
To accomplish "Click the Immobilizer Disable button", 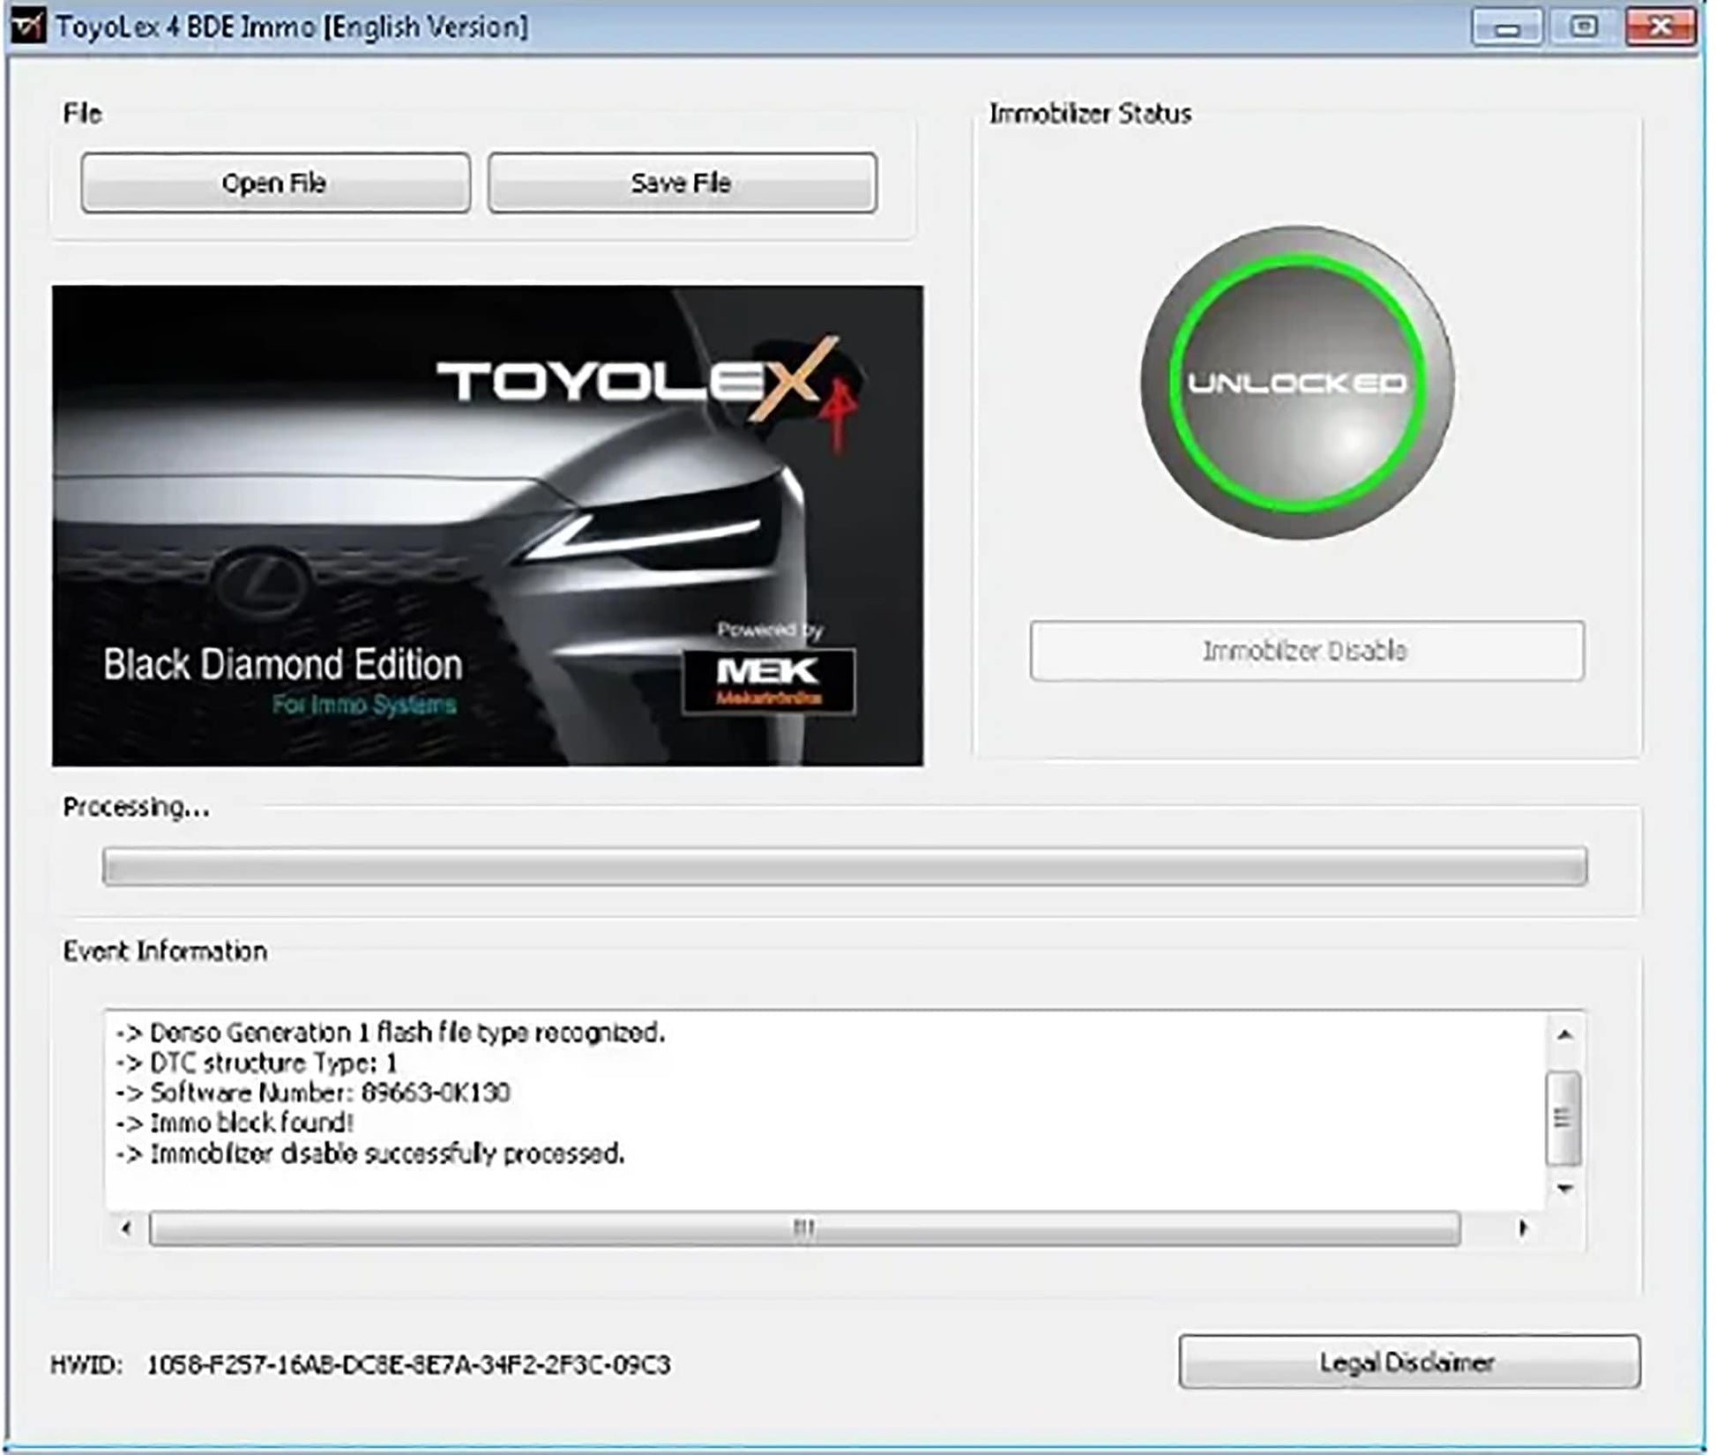I will (x=1306, y=652).
